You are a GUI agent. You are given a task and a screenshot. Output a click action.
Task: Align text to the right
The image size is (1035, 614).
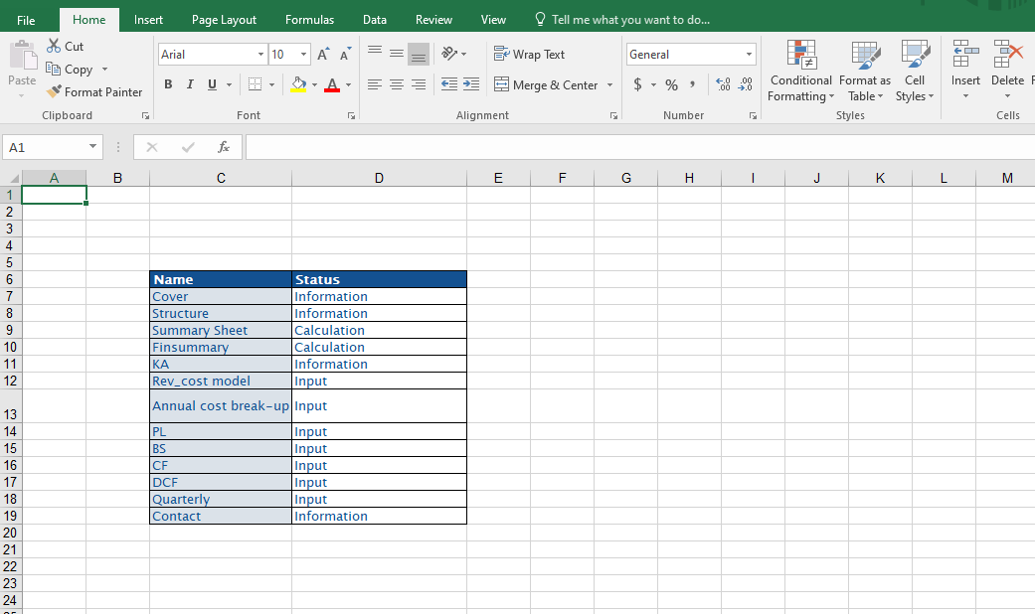419,84
